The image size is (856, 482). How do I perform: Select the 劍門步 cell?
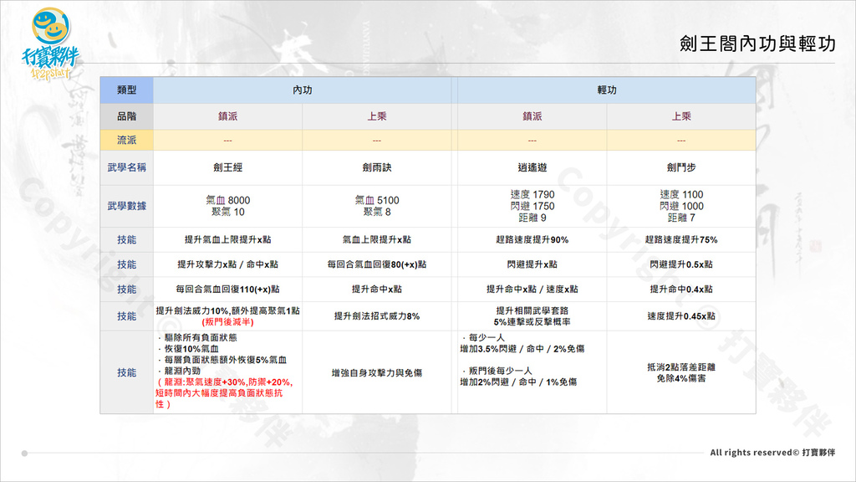(681, 167)
